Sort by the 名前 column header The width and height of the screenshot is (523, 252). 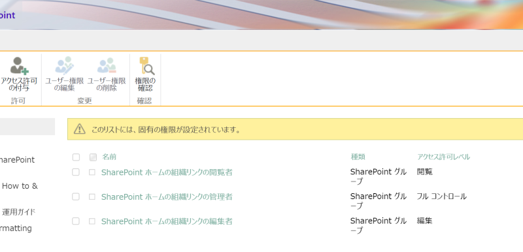tap(109, 157)
